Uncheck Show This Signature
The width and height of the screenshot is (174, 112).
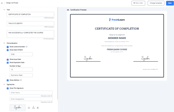pyautogui.click(x=8, y=88)
